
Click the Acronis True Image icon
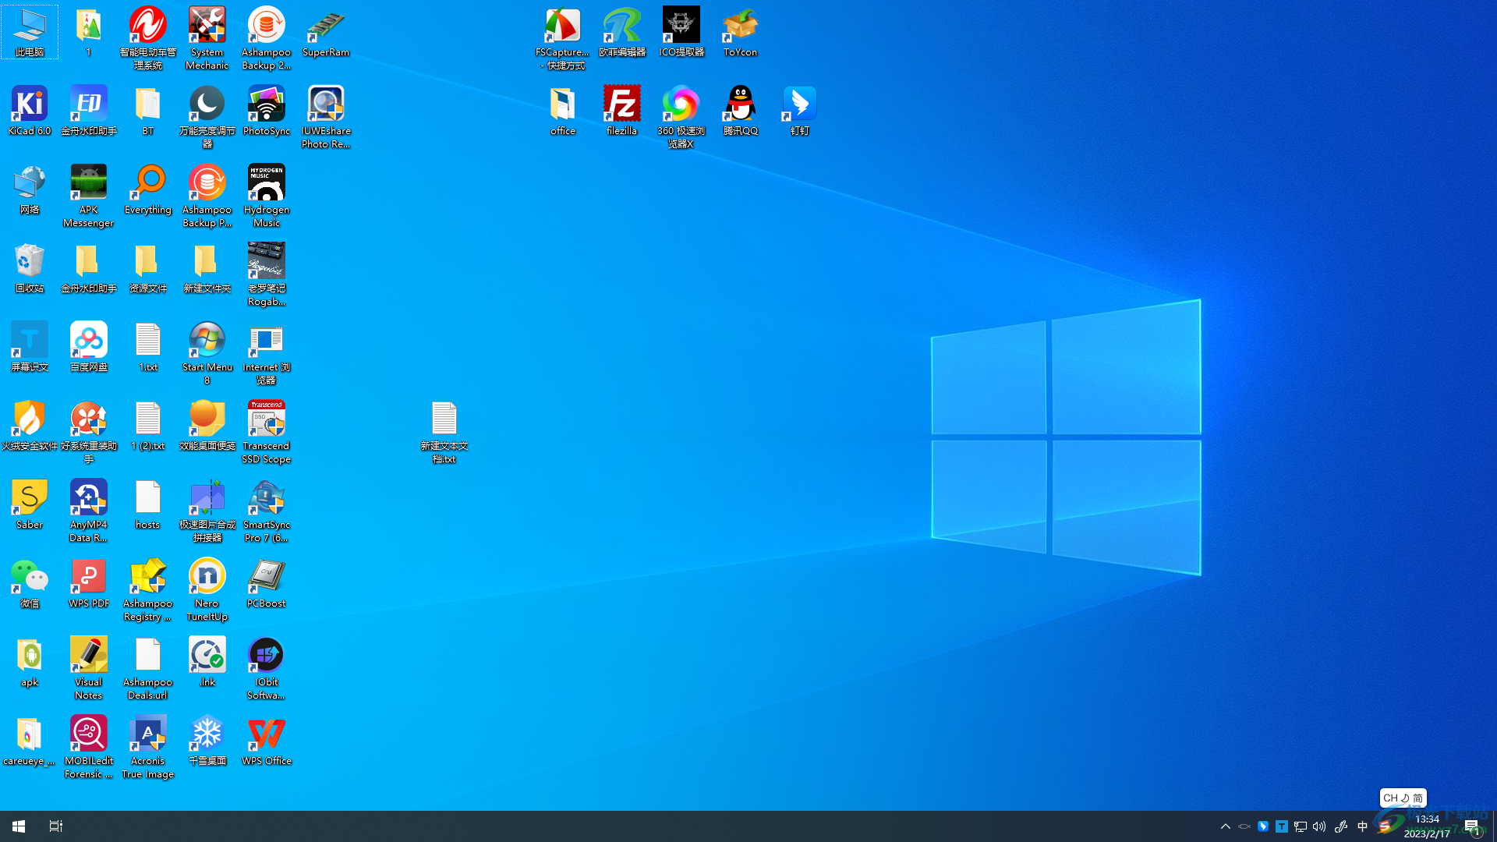coord(148,747)
